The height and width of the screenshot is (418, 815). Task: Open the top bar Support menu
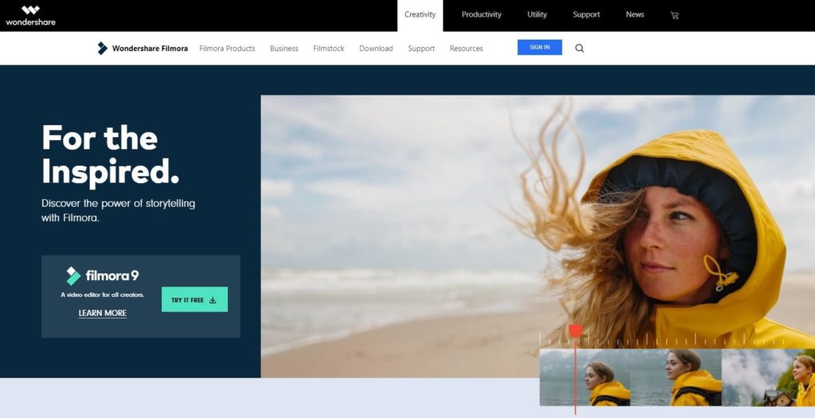point(587,14)
